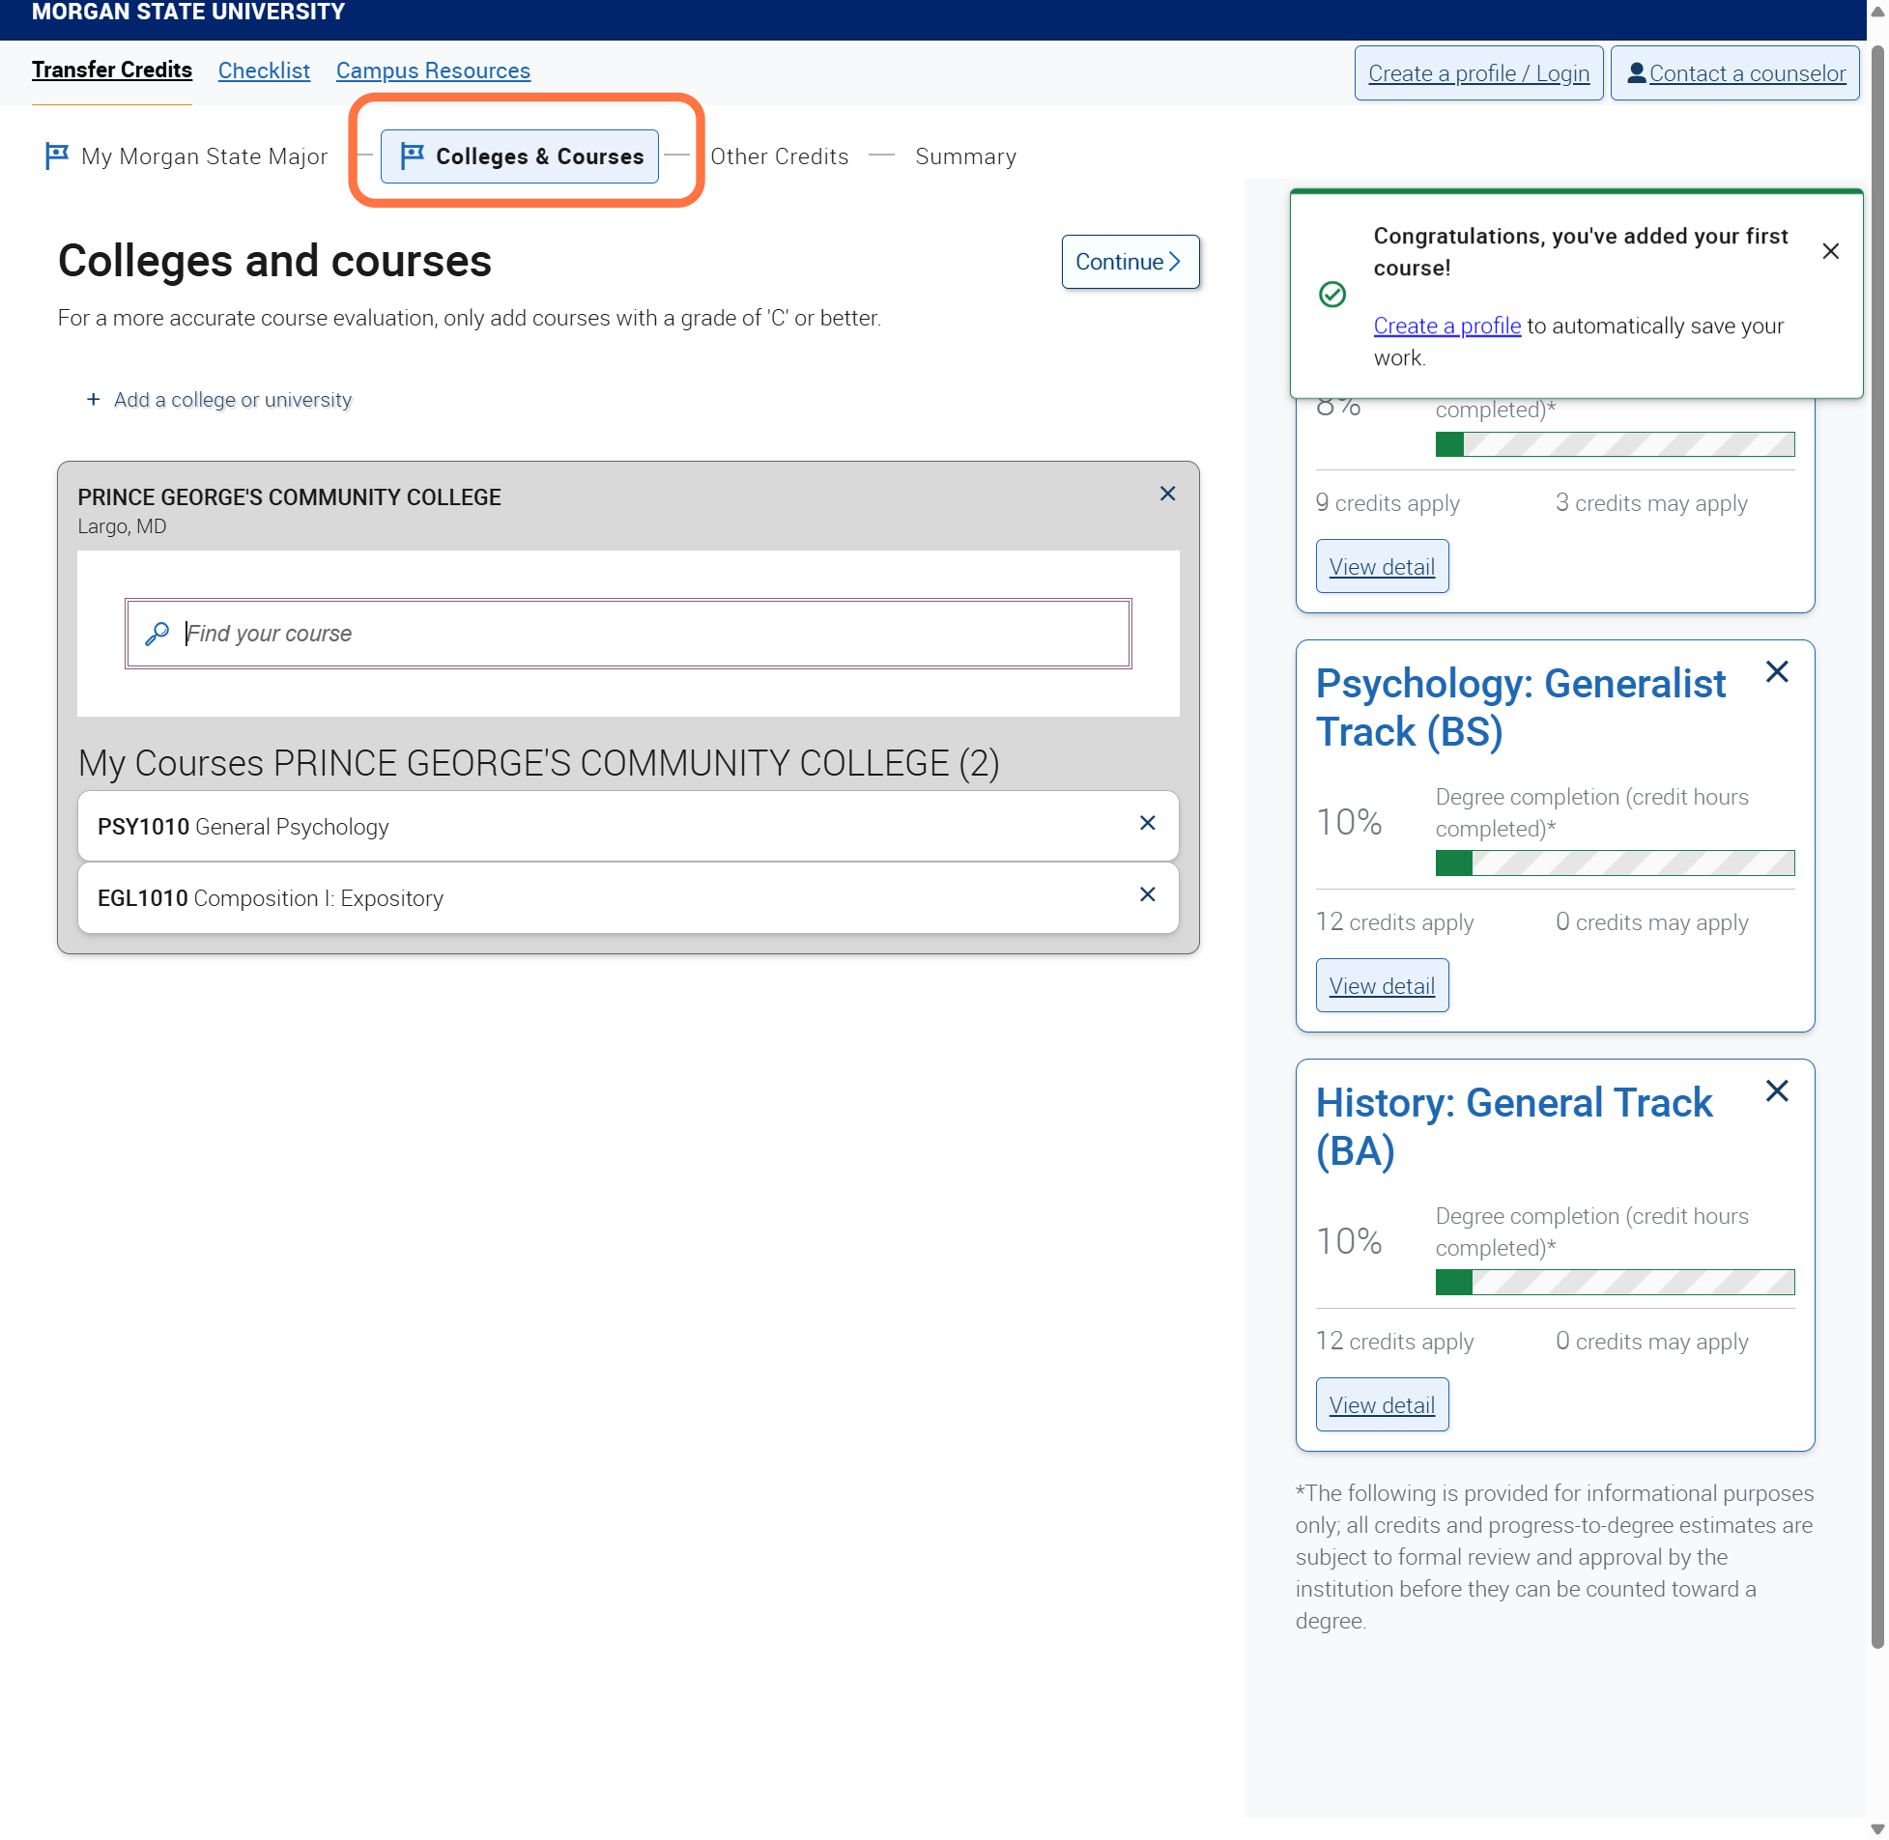
Task: Open the Transfer Credits tab
Action: pyautogui.click(x=112, y=71)
